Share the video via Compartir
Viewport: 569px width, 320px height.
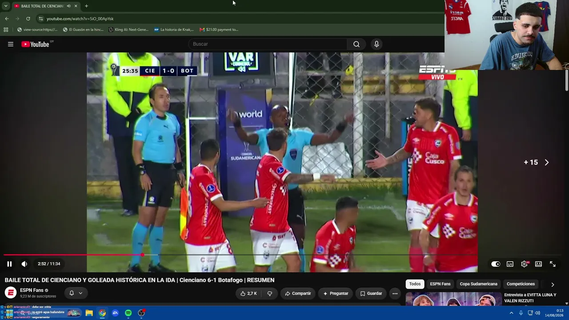point(298,293)
